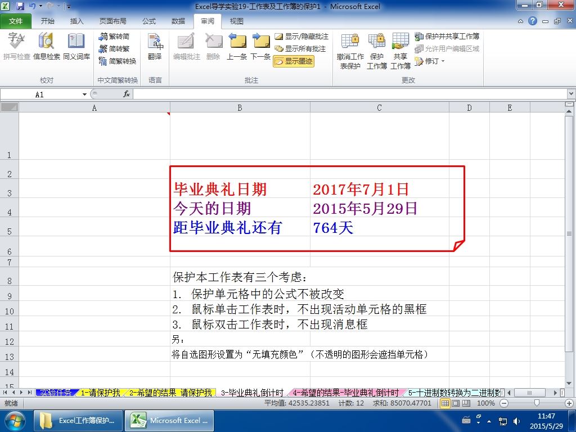Switch to the 插入 ribbon tab
This screenshot has width=576, height=432.
pos(76,21)
